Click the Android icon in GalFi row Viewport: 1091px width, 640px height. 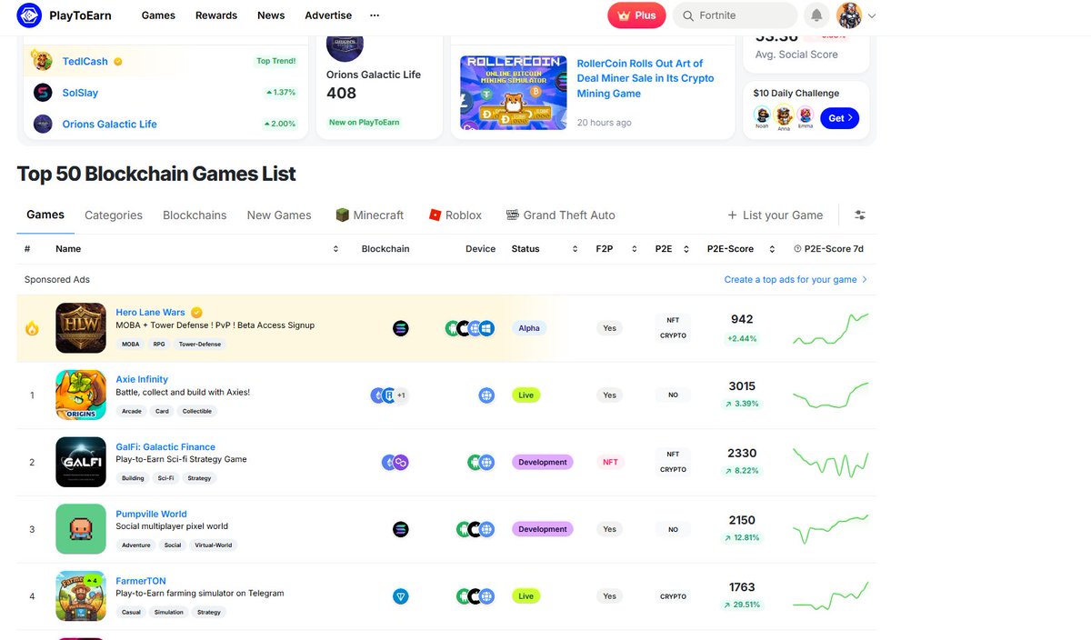tap(475, 463)
